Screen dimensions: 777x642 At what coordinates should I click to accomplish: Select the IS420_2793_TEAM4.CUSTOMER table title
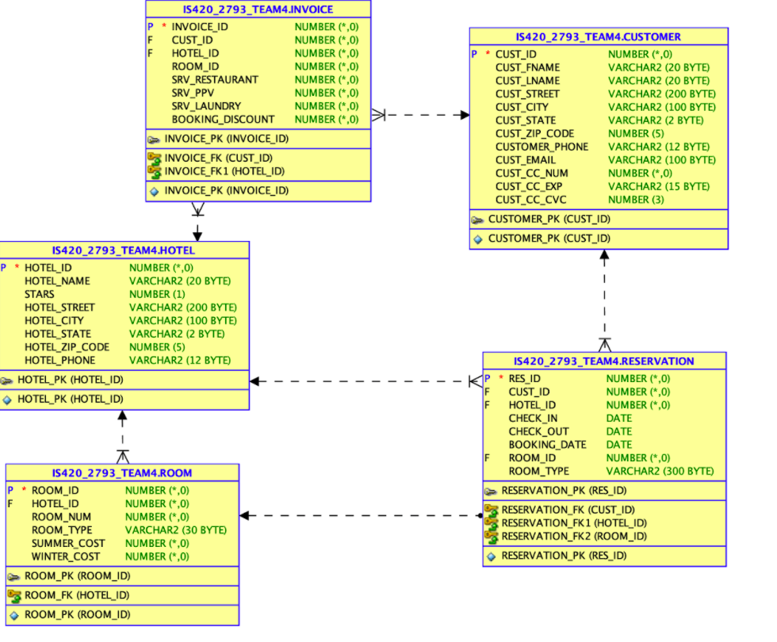[x=599, y=36]
